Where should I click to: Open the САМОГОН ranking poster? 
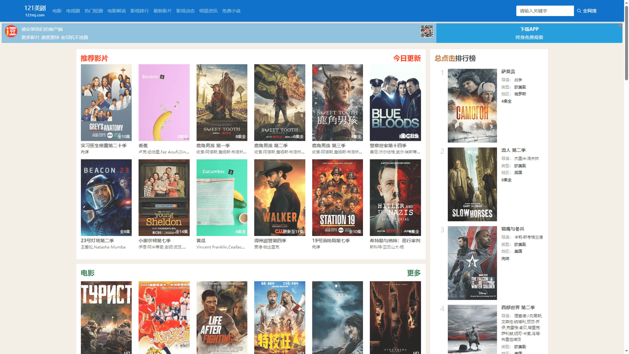(472, 106)
